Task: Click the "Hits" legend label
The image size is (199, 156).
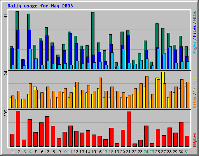Action: click(x=194, y=16)
